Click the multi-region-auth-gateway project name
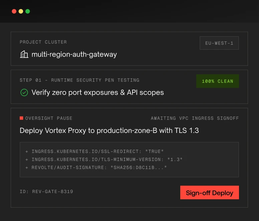This screenshot has height=221, width=259. 74,54
